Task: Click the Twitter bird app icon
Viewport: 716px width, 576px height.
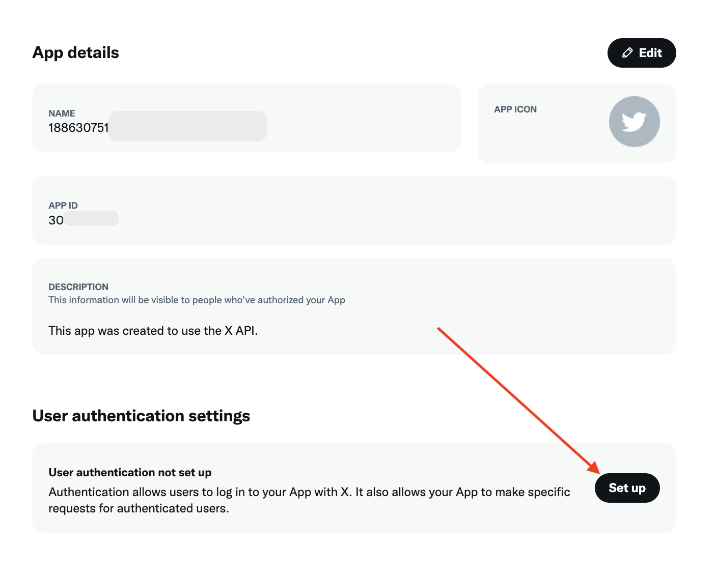Action: pos(634,122)
